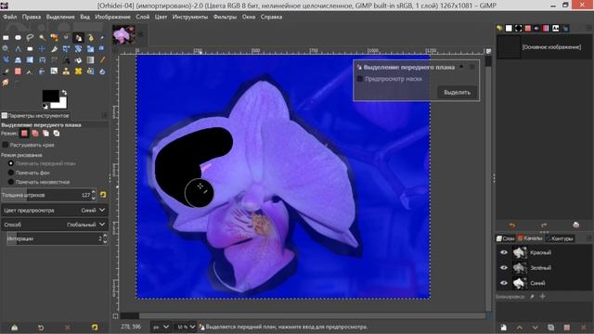Reset colors to default black and white
The height and width of the screenshot is (334, 594).
point(45,107)
